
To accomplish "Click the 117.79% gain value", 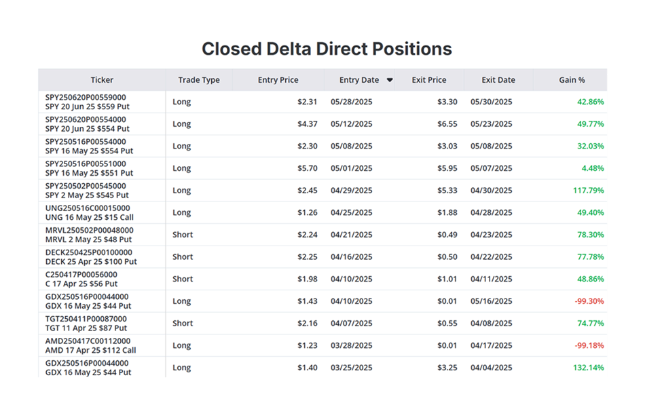I will click(x=588, y=191).
